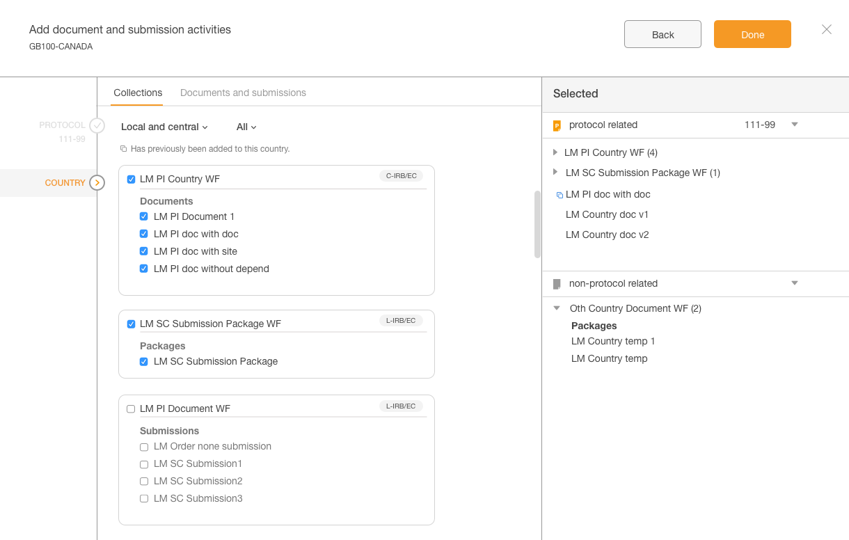This screenshot has width=849, height=540.
Task: Click the orange protocol related document icon
Action: (x=557, y=126)
